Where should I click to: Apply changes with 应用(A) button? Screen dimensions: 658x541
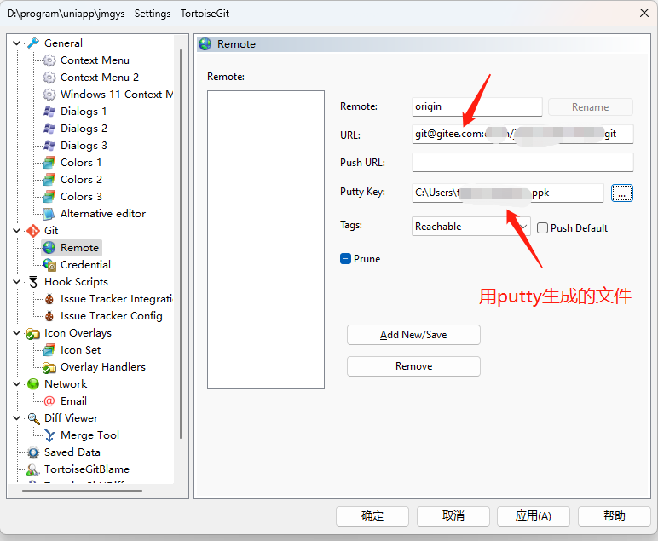[x=534, y=515]
